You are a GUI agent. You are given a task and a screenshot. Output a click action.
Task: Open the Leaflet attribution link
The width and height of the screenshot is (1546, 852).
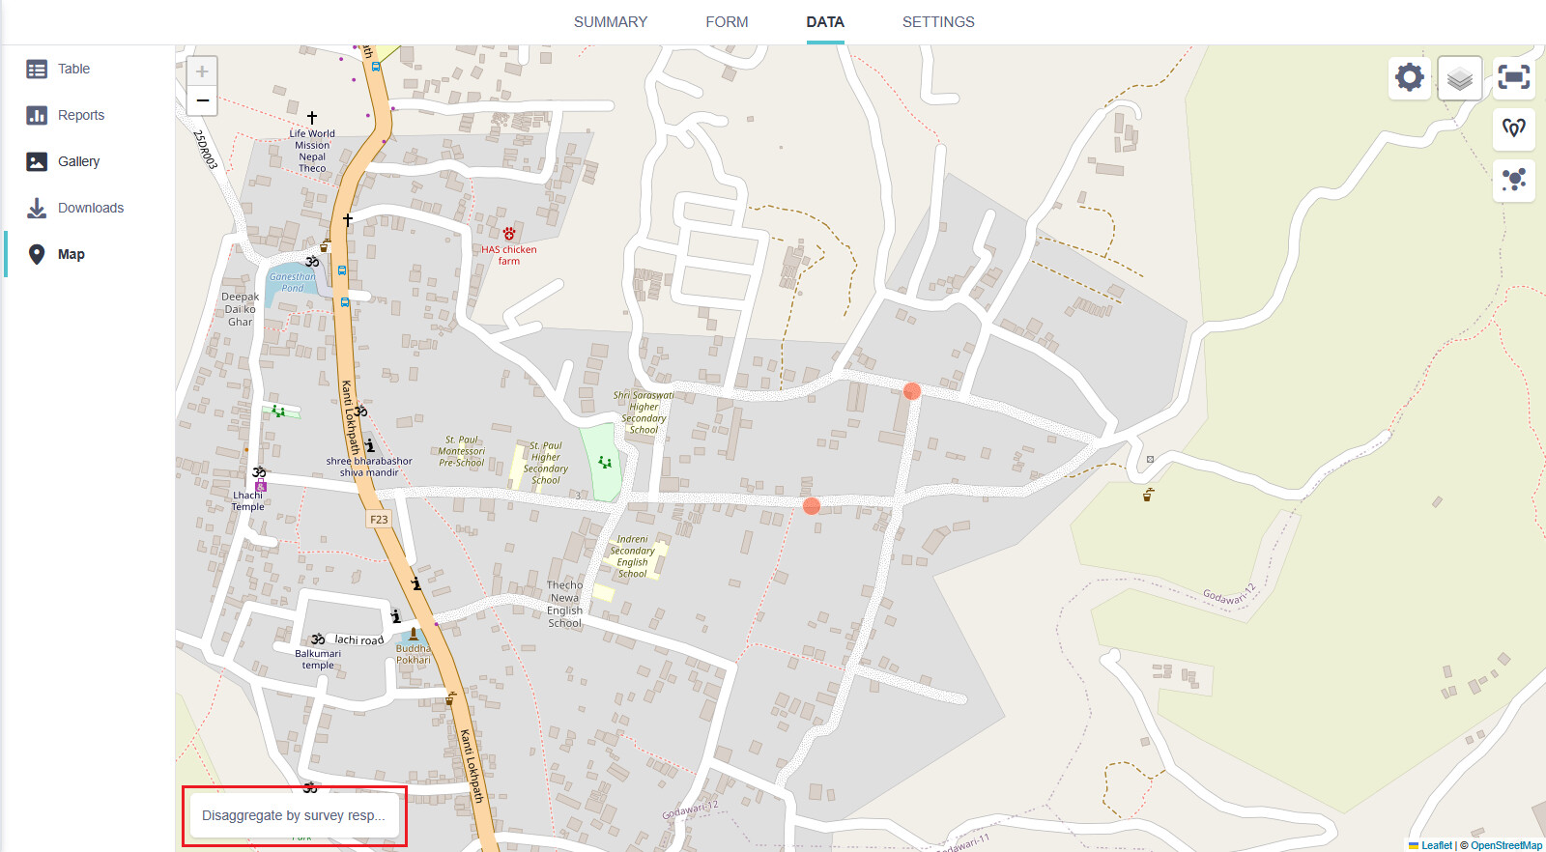click(1436, 845)
